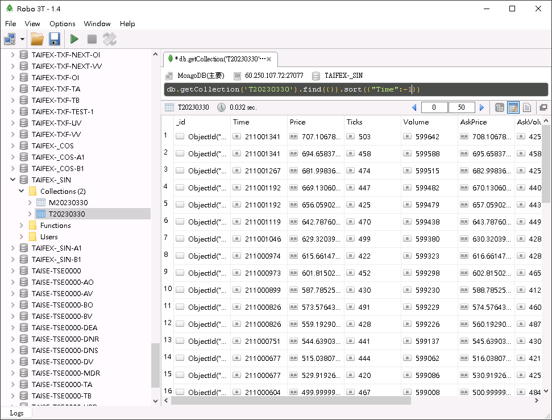The height and width of the screenshot is (420, 552).
Task: Click the horizontal scrollbar of results table
Action: (291, 401)
